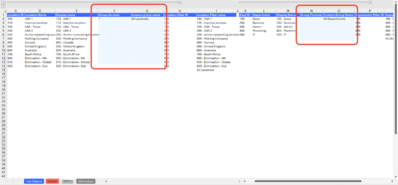This screenshot has width=398, height=185.
Task: Click outline level 1 button
Action: click(x=3, y=2)
